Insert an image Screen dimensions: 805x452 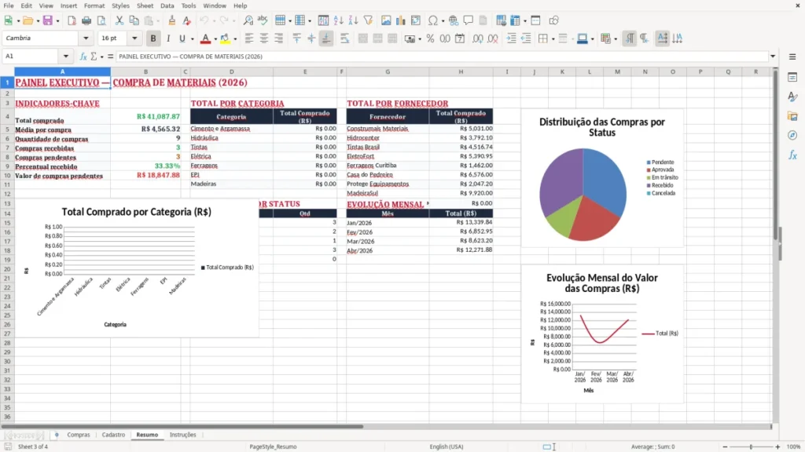tap(386, 20)
